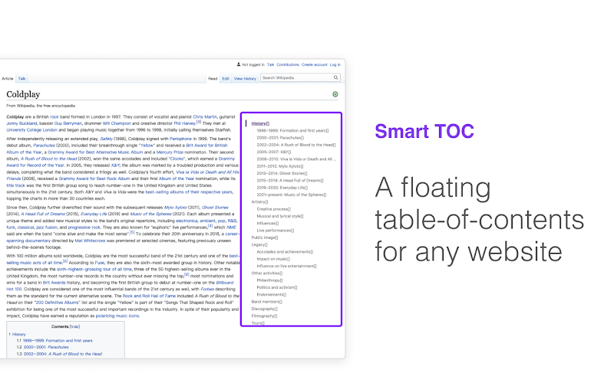The height and width of the screenshot is (383, 614).
Task: Open the Contributions link
Action: click(x=288, y=65)
